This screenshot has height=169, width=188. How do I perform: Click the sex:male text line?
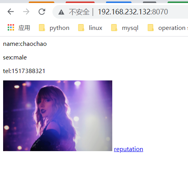pyautogui.click(x=15, y=57)
